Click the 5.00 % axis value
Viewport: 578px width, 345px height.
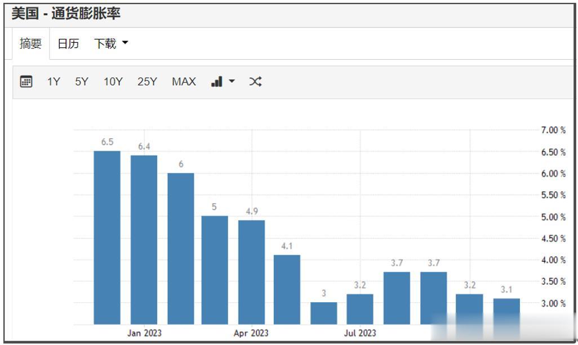click(553, 217)
